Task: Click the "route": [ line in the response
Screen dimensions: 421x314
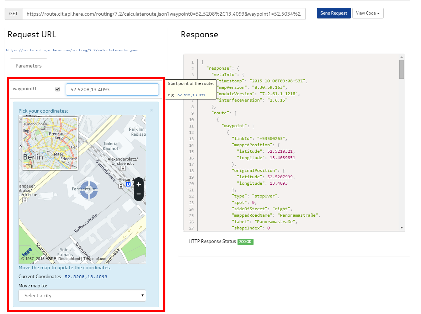Action: coord(224,113)
